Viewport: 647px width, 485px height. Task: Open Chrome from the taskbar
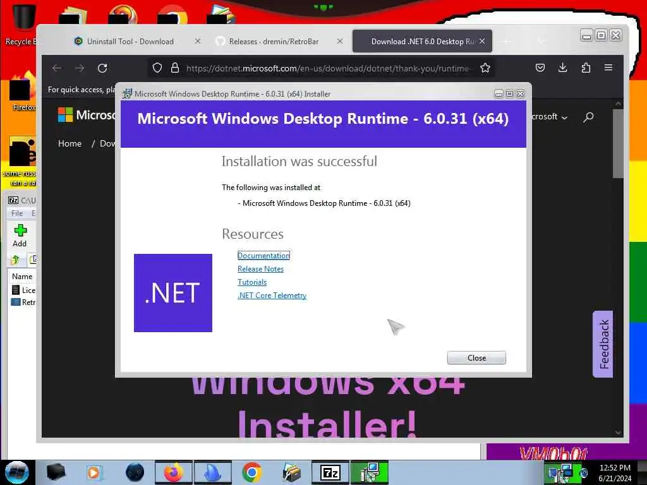point(251,472)
